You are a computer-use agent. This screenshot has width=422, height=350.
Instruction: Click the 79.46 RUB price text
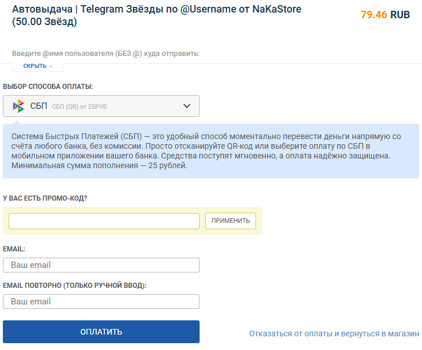385,15
